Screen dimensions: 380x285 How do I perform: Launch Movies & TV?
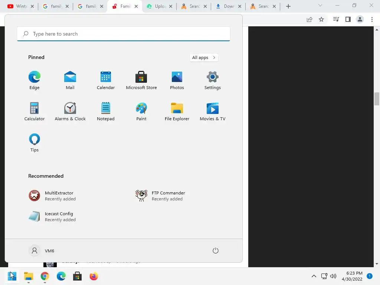[213, 111]
